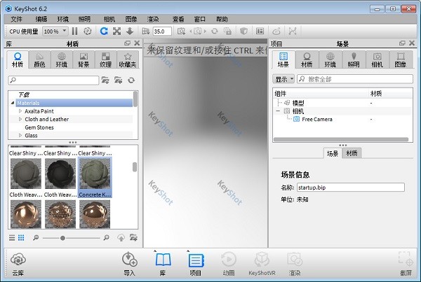Collapse the 相机 node in scene tree
This screenshot has width=421, height=282.
[x=278, y=111]
